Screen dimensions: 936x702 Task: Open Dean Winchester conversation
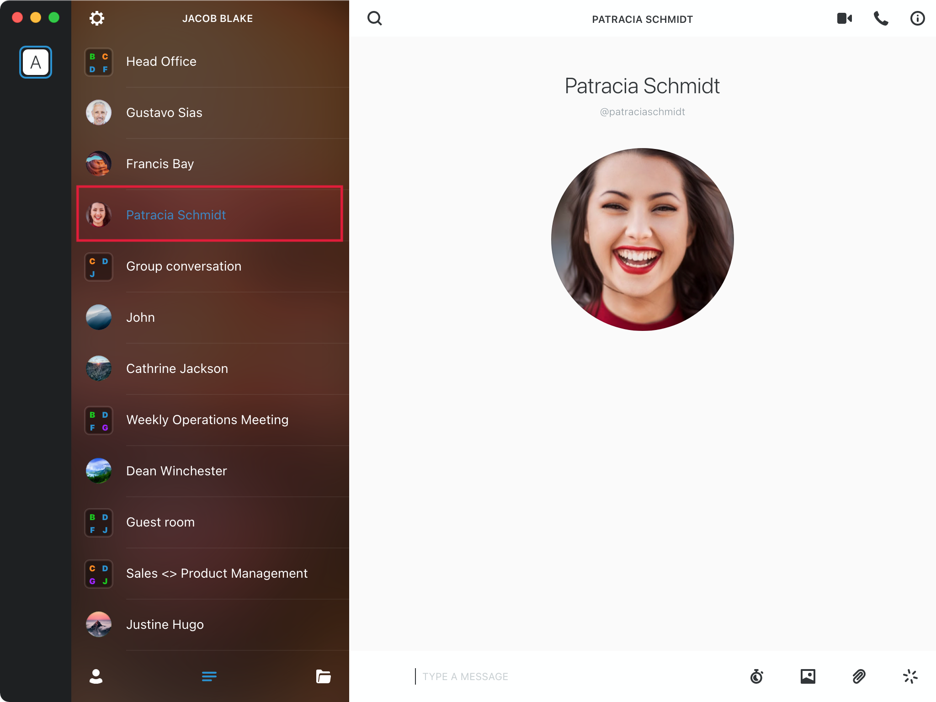coord(210,471)
